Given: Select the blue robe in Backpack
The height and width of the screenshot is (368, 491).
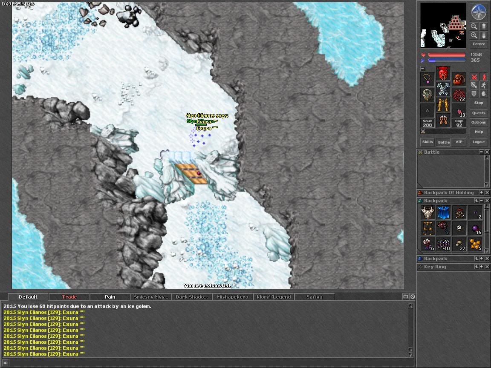Looking at the screenshot, I should click(443, 213).
